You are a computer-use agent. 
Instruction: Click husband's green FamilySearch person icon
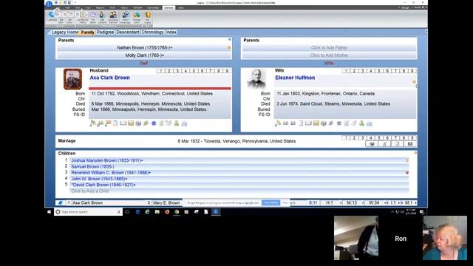coord(177,123)
